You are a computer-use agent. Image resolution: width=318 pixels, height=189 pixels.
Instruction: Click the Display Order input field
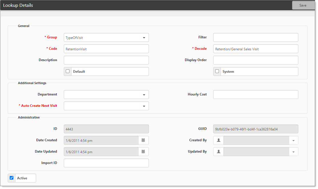255,60
